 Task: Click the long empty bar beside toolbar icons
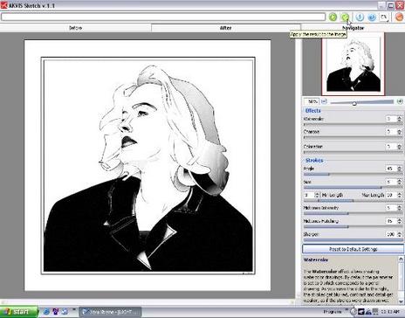click(163, 17)
